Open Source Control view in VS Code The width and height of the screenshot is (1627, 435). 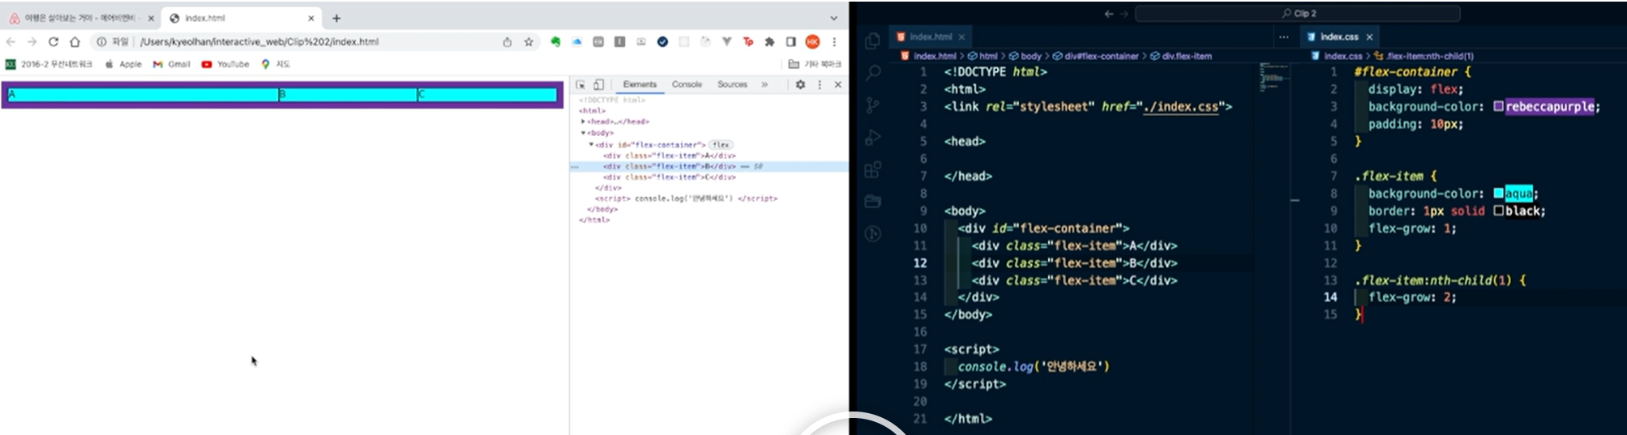click(x=873, y=105)
